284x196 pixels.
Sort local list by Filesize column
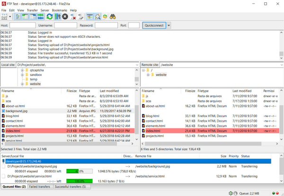pos(71,91)
